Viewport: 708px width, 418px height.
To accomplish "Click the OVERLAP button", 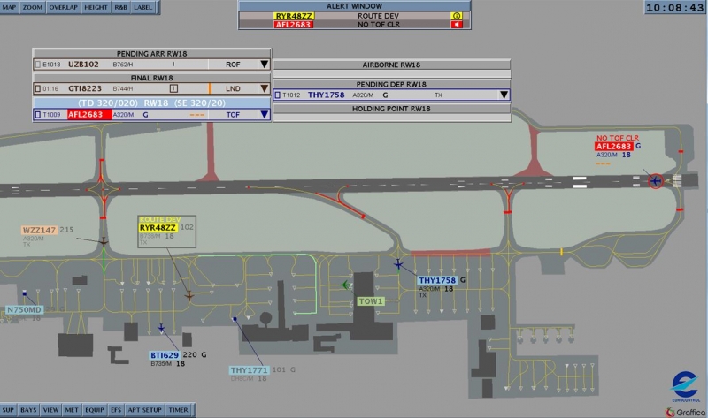I will point(63,7).
